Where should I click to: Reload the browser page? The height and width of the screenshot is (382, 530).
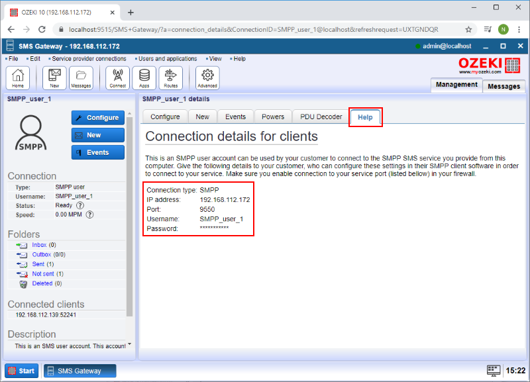pyautogui.click(x=42, y=30)
